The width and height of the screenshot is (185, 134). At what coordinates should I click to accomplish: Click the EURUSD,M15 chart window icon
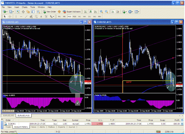pos(95,22)
